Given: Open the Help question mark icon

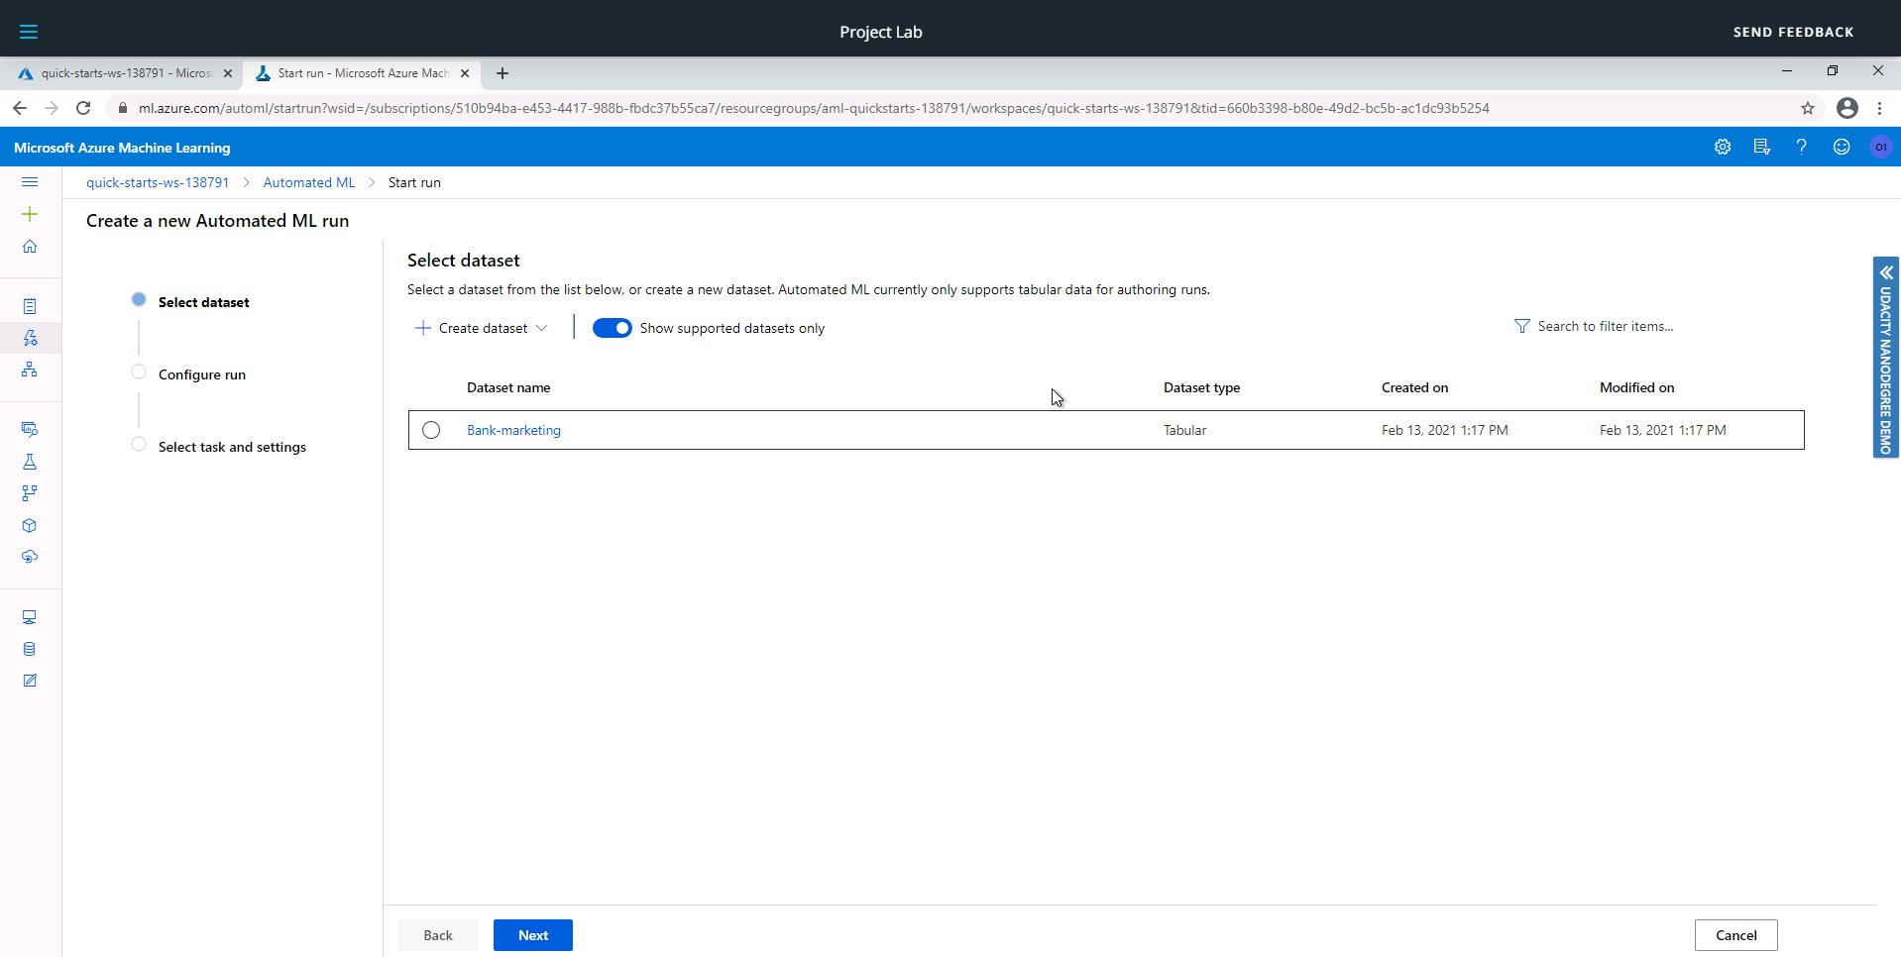Looking at the screenshot, I should [1802, 147].
